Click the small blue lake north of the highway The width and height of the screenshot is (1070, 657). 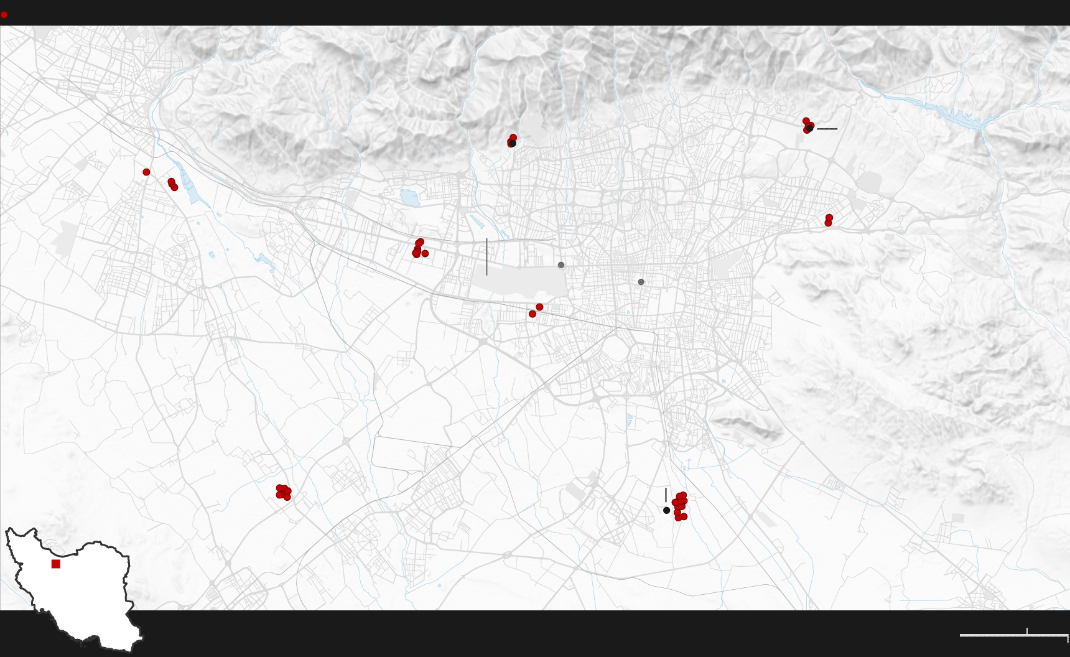[x=410, y=198]
